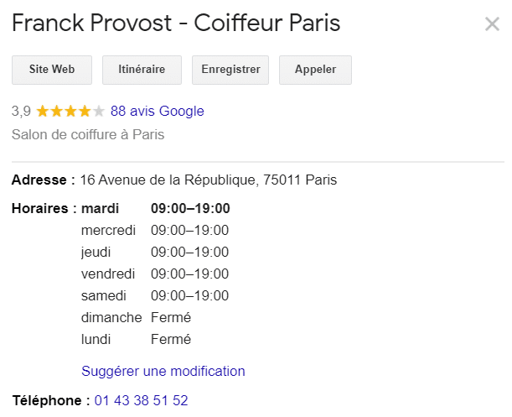The image size is (512, 417).
Task: Click the Franck Provost title heading
Action: tap(176, 23)
